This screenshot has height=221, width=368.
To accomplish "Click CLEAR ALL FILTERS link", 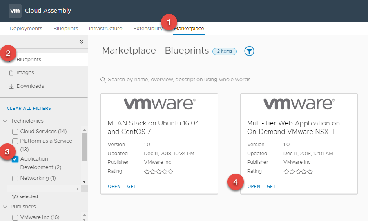I will click(29, 108).
